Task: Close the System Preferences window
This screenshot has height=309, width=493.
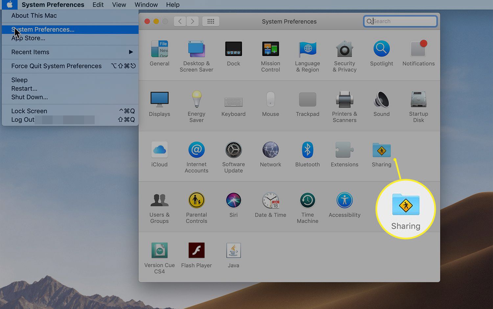Action: [x=147, y=21]
